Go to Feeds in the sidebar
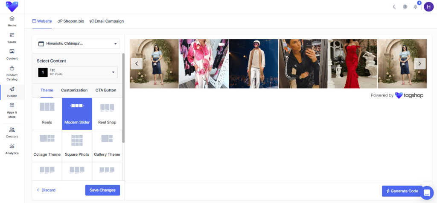Viewport: 437px width, 203px height. click(12, 37)
